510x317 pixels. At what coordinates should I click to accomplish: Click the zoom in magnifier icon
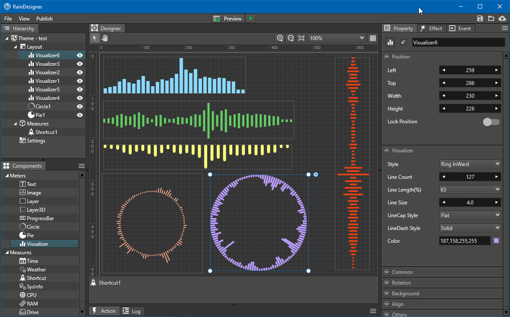(x=280, y=38)
